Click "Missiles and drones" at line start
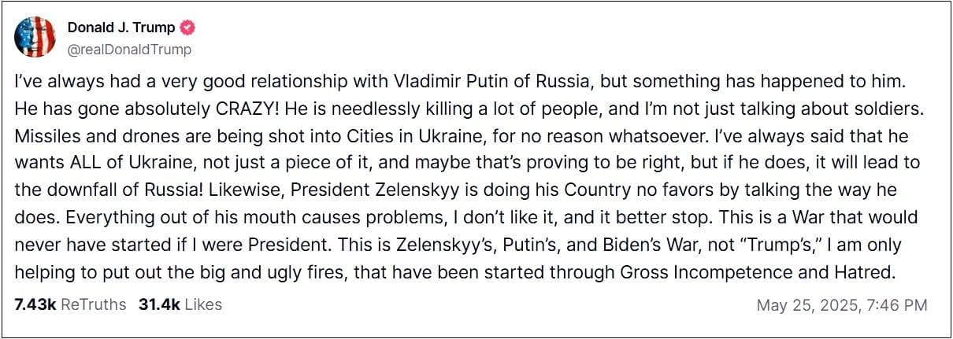This screenshot has height=339, width=953. pos(80,137)
